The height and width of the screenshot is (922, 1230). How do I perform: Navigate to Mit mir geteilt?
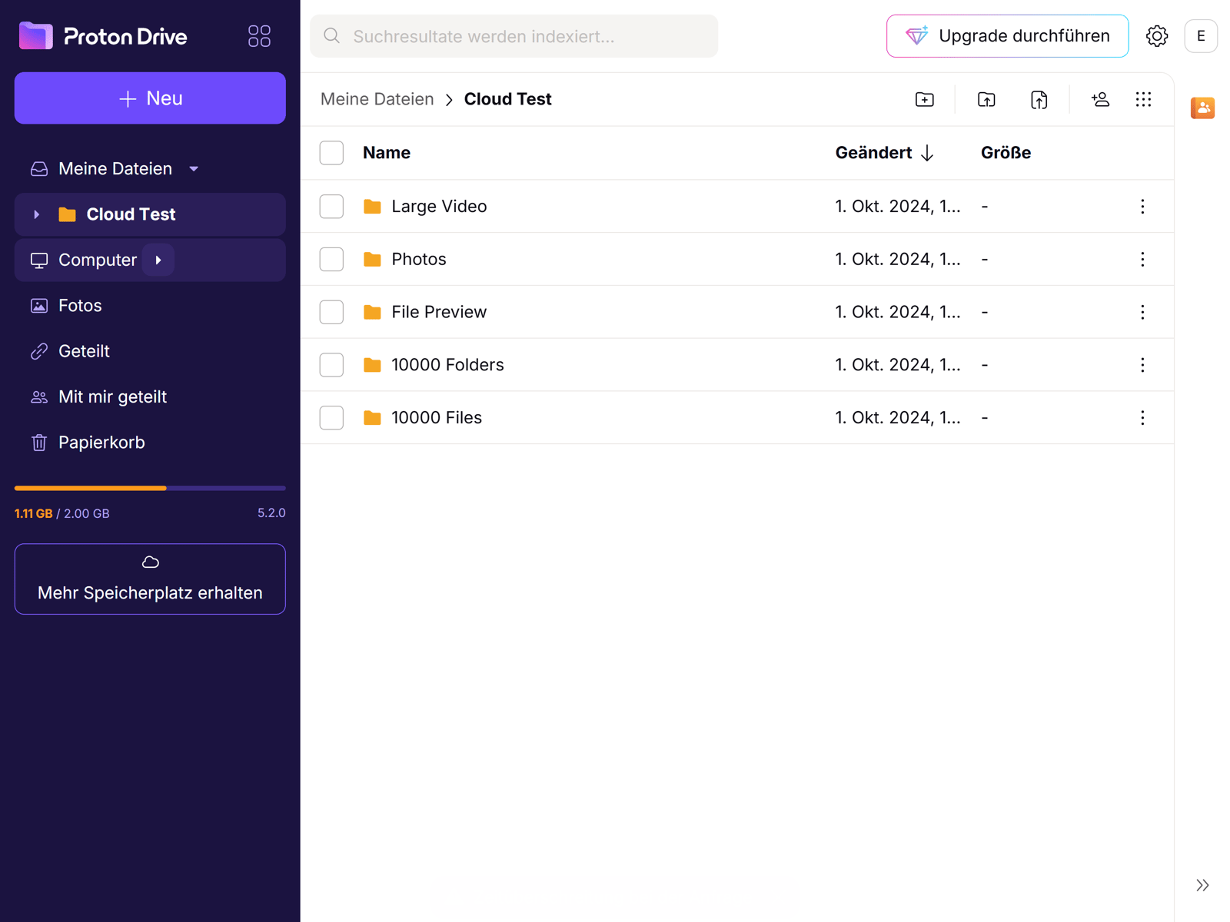click(112, 396)
